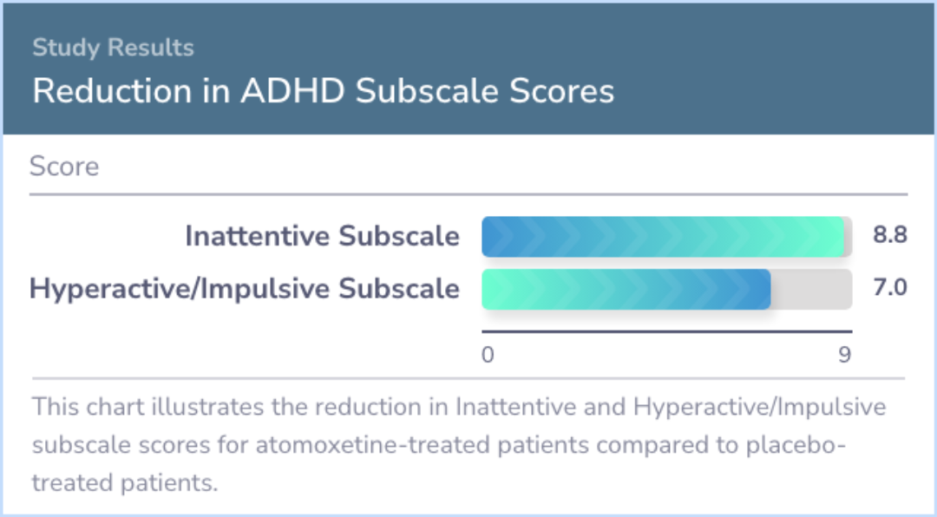Click the axis minimum label 0
This screenshot has width=937, height=517.
[x=488, y=355]
